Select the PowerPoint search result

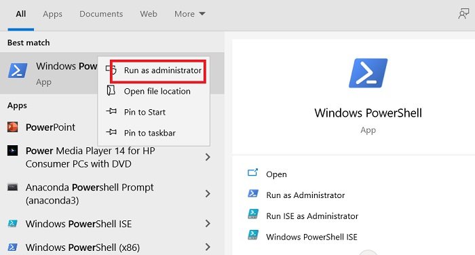(x=50, y=127)
